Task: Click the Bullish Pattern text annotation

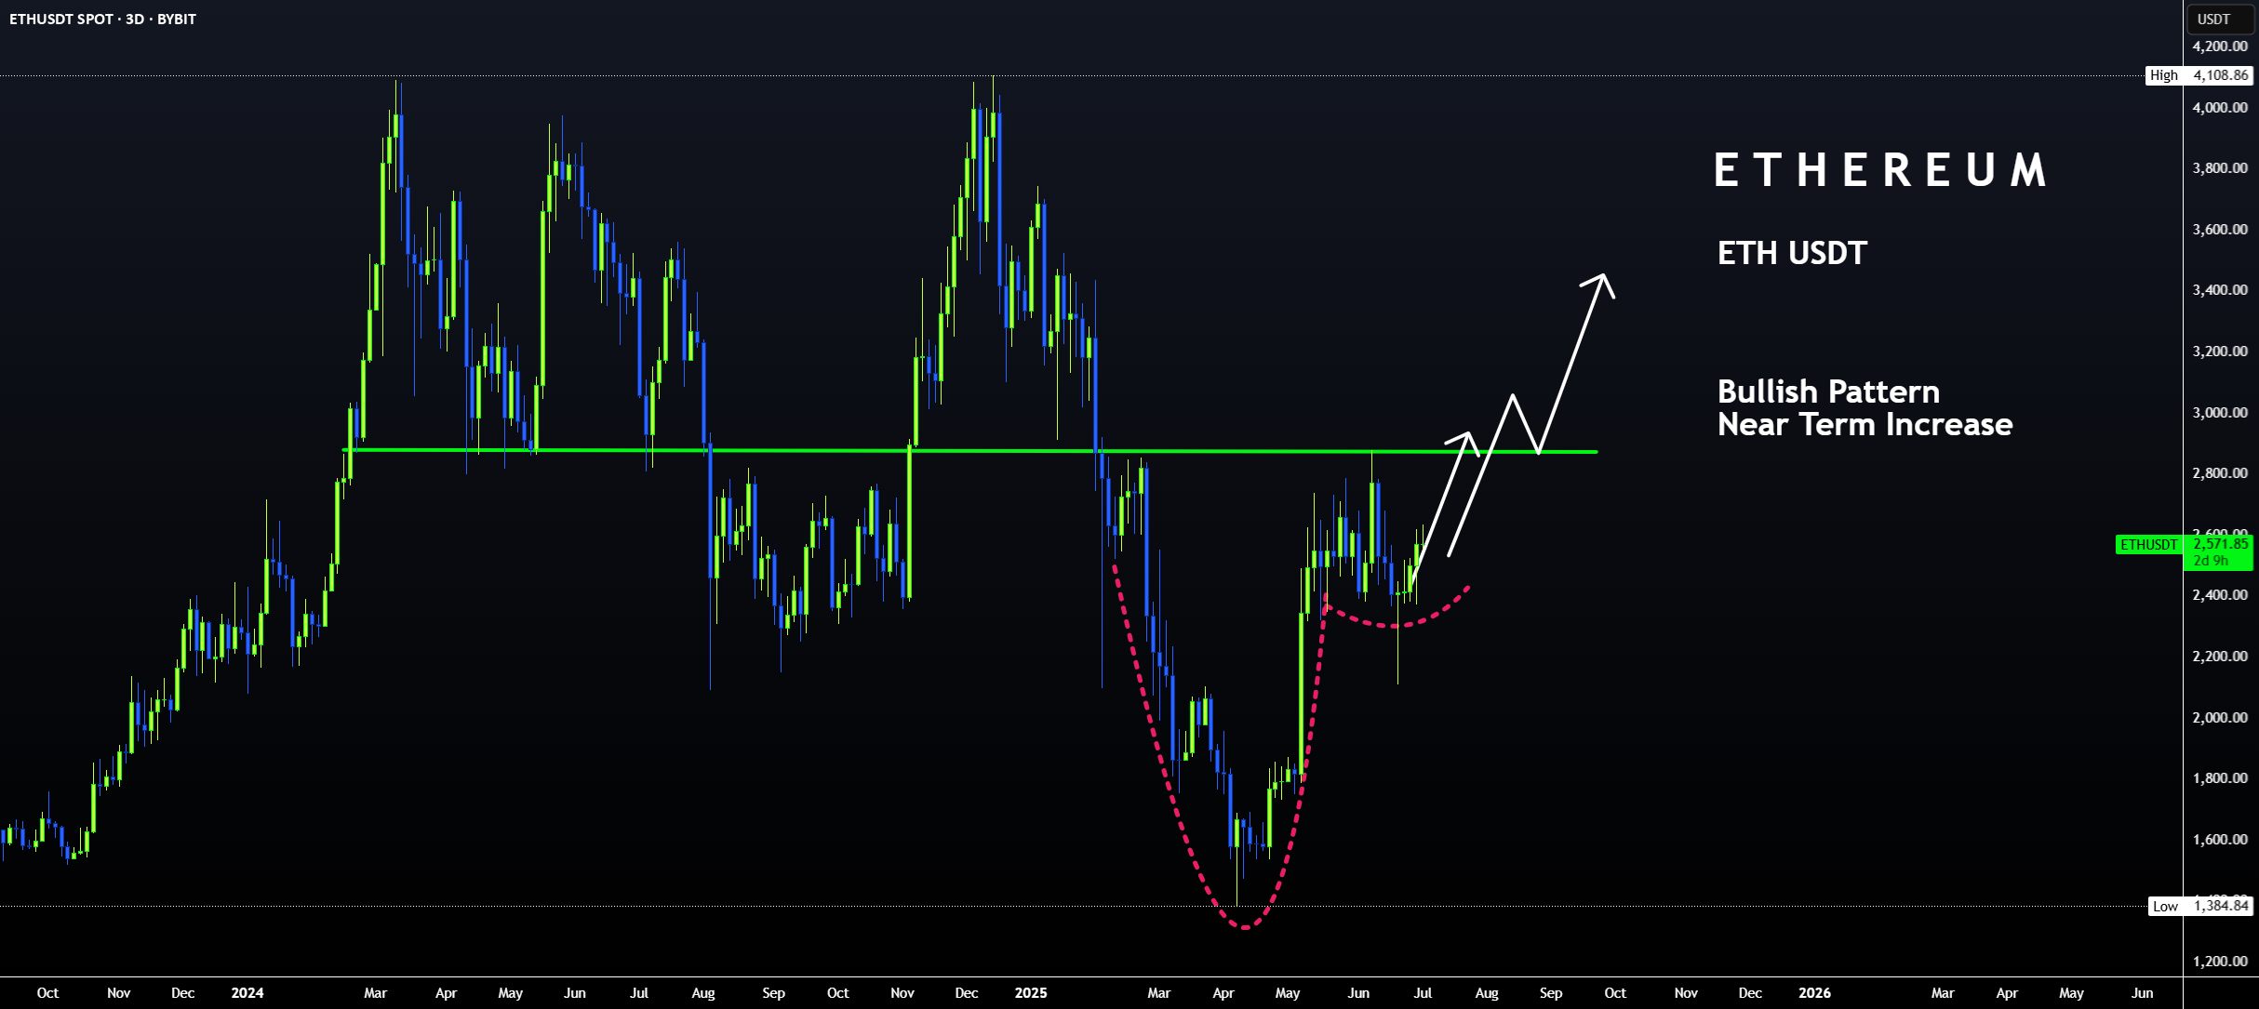Action: tap(1828, 392)
